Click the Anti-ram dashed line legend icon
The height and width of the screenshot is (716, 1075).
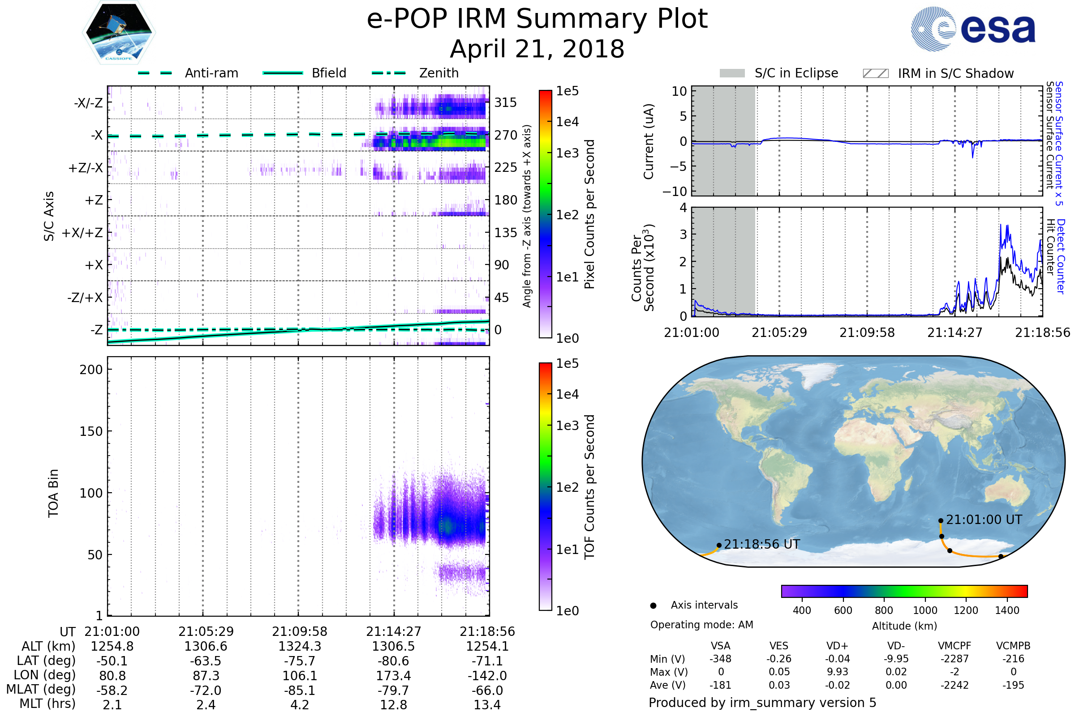(155, 73)
